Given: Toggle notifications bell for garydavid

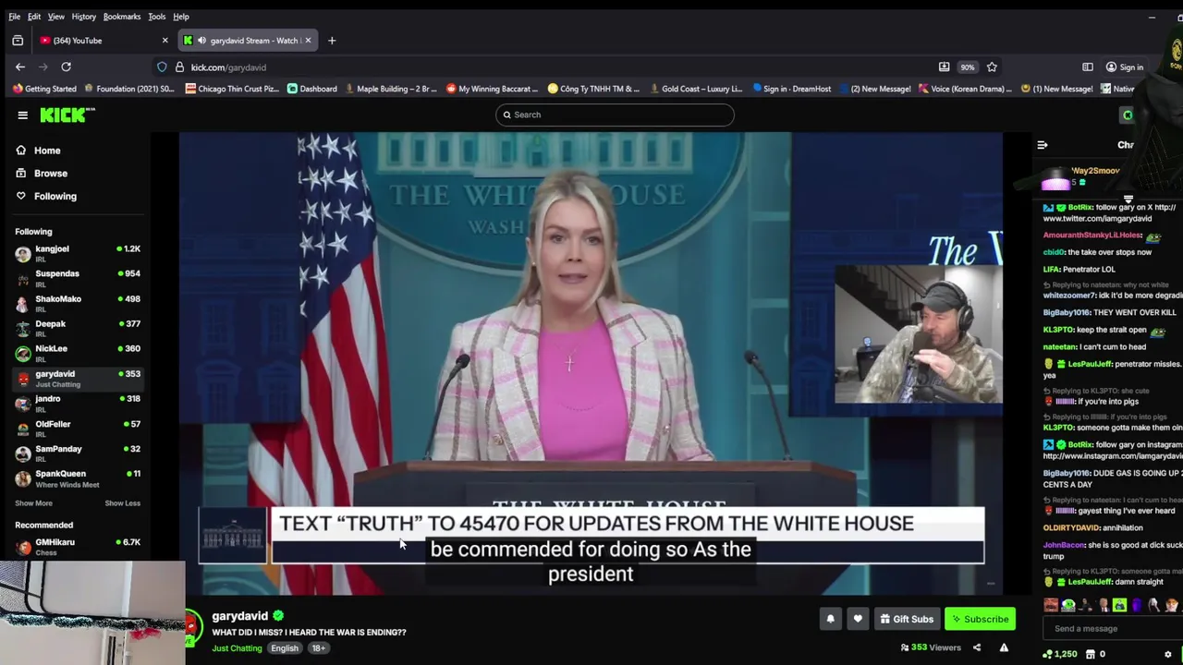Looking at the screenshot, I should click(830, 619).
